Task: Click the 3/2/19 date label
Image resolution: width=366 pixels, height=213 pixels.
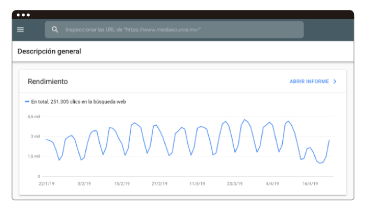Action: (84, 184)
